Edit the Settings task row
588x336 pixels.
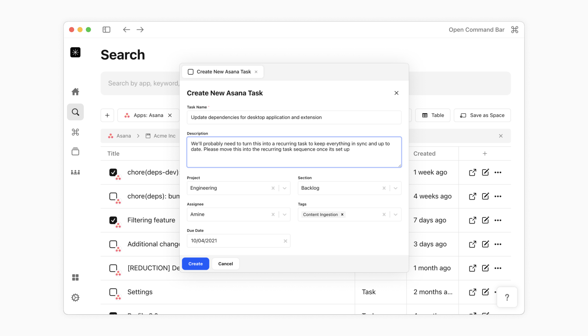(485, 292)
